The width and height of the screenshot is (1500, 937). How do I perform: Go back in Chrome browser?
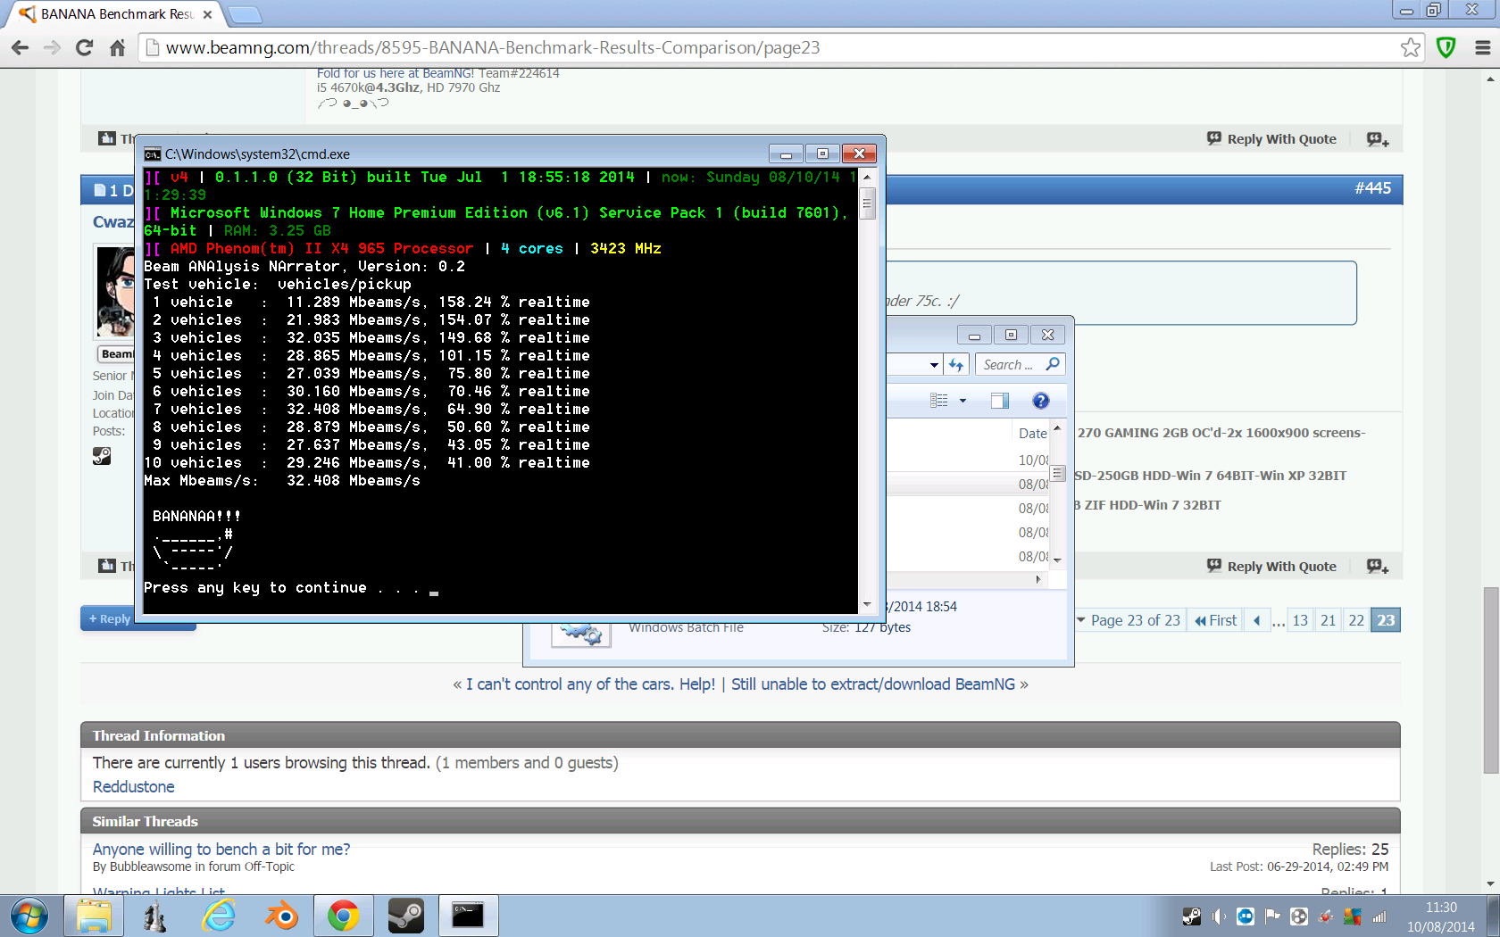[20, 47]
